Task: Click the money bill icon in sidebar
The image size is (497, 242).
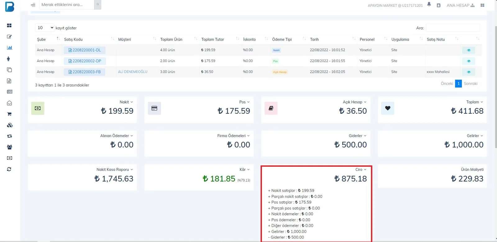Action: pyautogui.click(x=10, y=158)
